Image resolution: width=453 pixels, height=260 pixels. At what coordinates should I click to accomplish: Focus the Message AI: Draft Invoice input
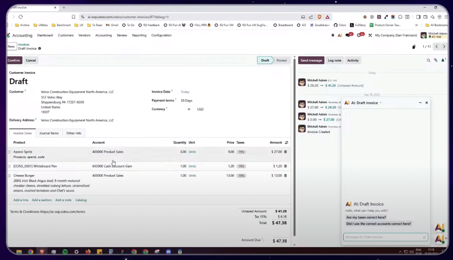pos(383,237)
